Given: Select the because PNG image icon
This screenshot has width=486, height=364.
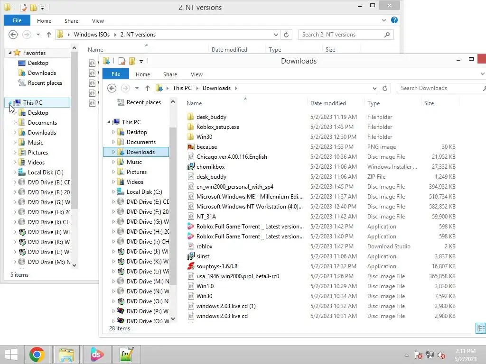Looking at the screenshot, I should pyautogui.click(x=191, y=147).
